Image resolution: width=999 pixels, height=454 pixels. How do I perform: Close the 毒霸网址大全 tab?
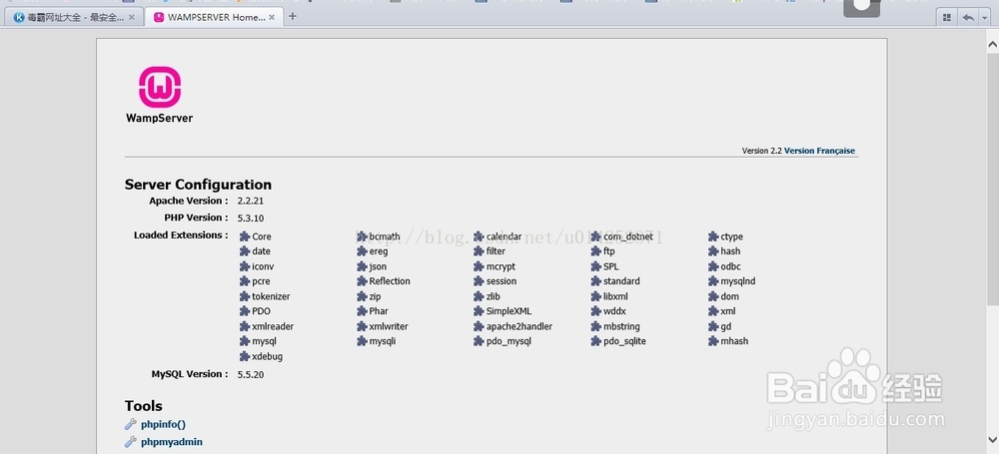pyautogui.click(x=131, y=17)
